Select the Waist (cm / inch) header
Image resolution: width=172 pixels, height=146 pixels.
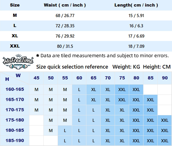[65, 5]
